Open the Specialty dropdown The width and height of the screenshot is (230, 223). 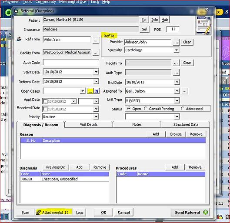tap(177, 50)
